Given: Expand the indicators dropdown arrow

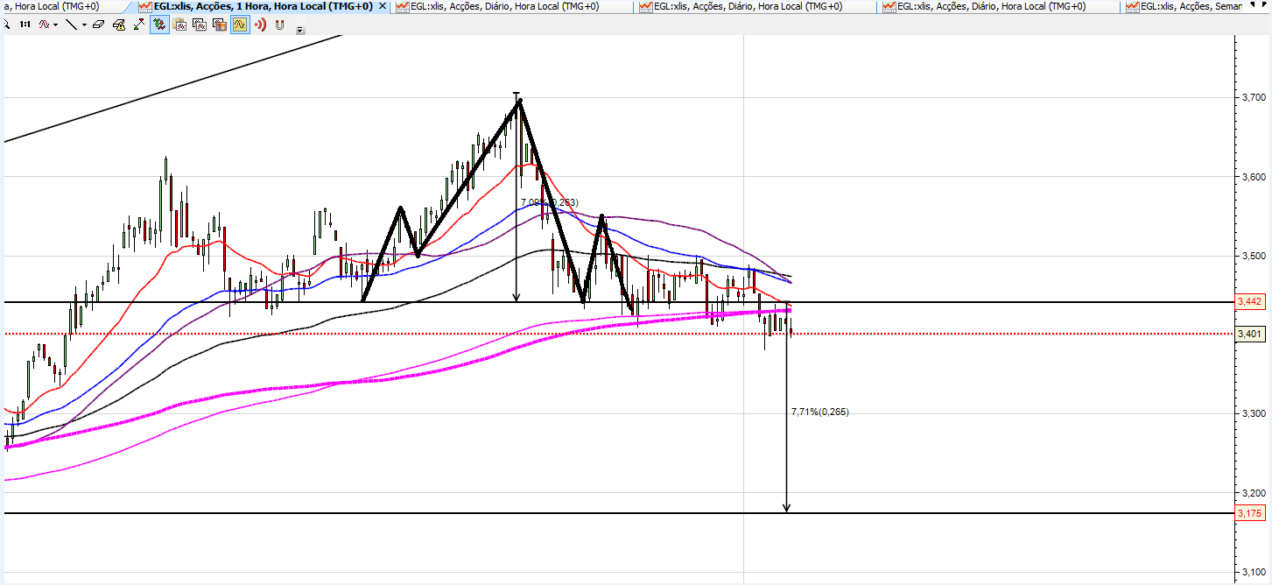Looking at the screenshot, I should pos(55,25).
